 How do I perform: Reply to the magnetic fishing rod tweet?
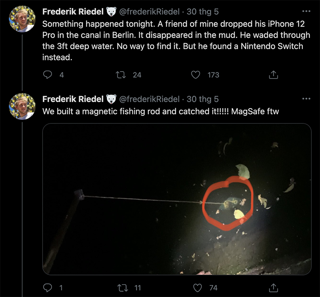pyautogui.click(x=48, y=287)
